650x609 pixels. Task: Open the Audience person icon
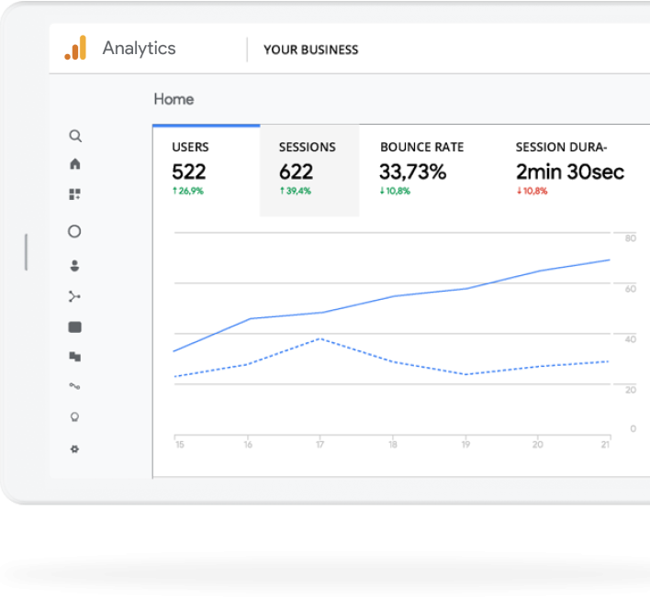click(x=75, y=266)
